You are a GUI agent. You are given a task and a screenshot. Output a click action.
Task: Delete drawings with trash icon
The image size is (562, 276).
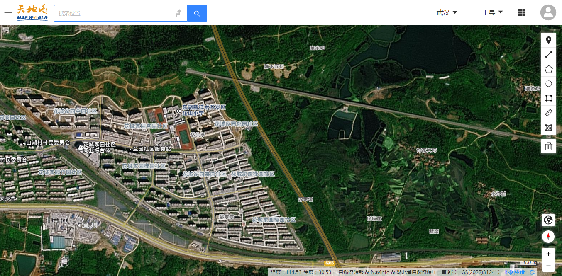(548, 146)
